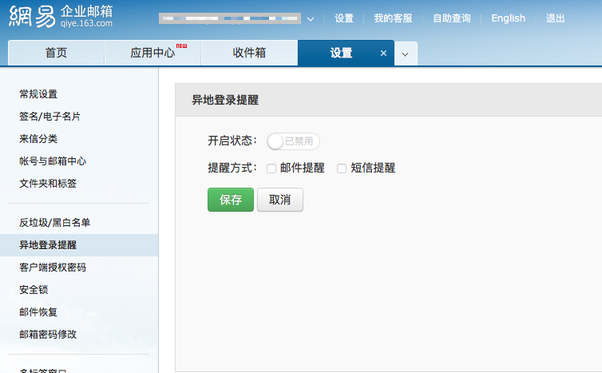Close the 设置 tab
Image resolution: width=602 pixels, height=373 pixels.
(383, 54)
